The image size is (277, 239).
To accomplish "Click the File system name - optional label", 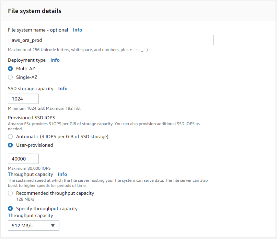I will click(38, 30).
